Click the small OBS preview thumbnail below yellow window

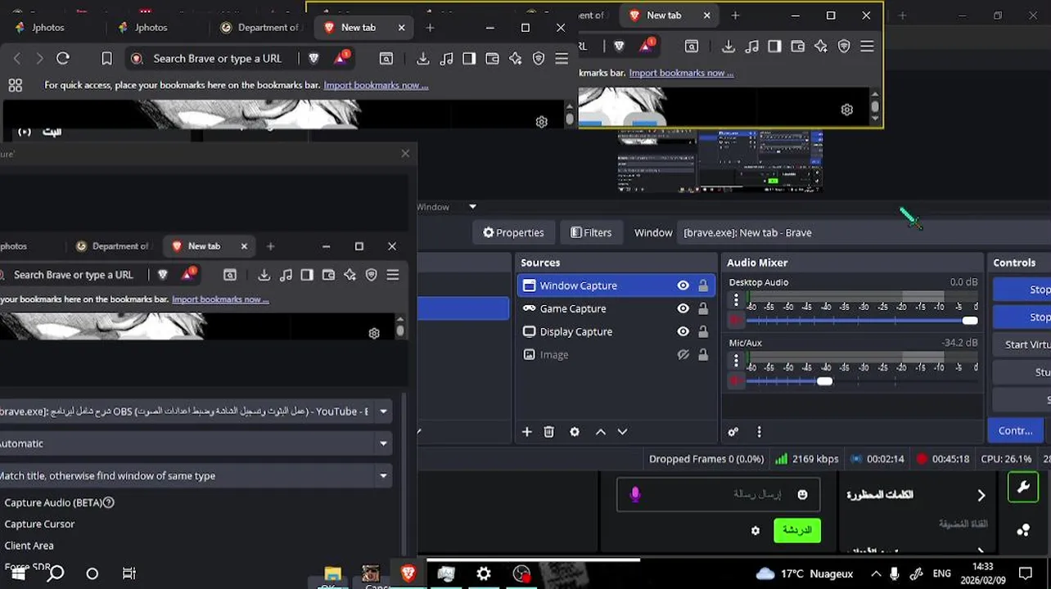coord(719,160)
